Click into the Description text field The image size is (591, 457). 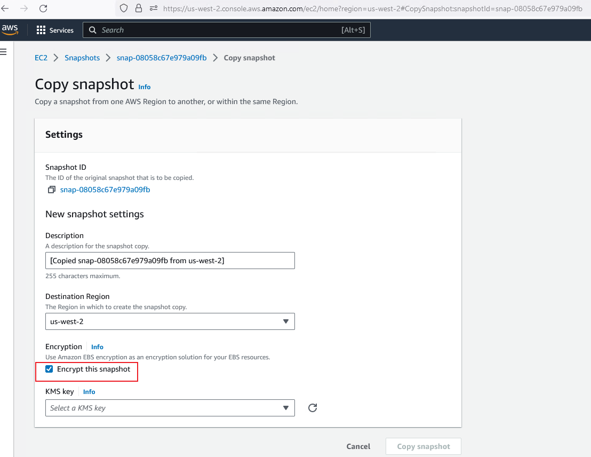pos(170,261)
